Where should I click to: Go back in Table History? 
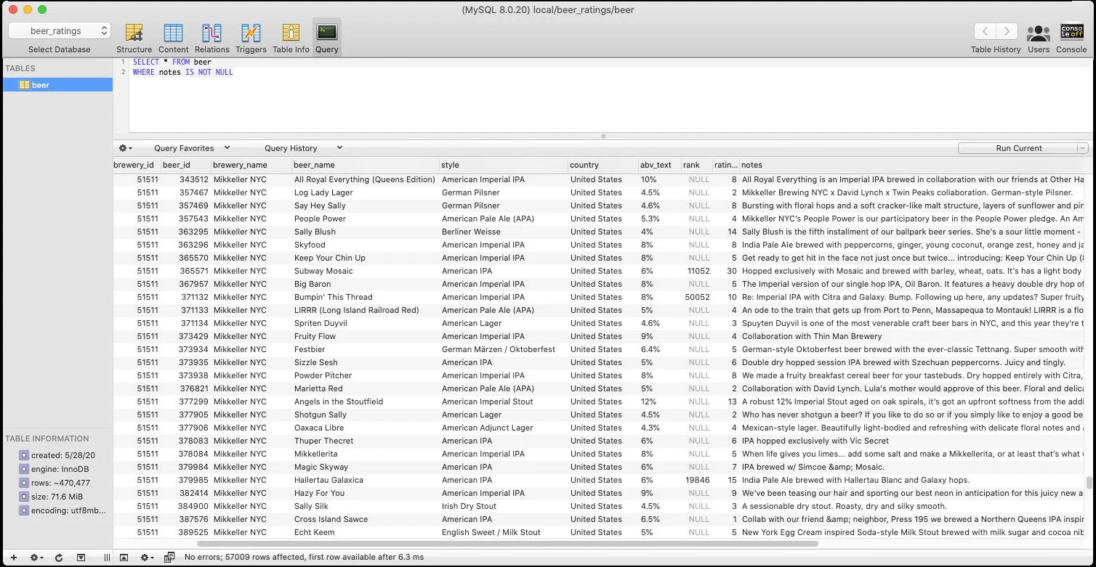click(985, 31)
